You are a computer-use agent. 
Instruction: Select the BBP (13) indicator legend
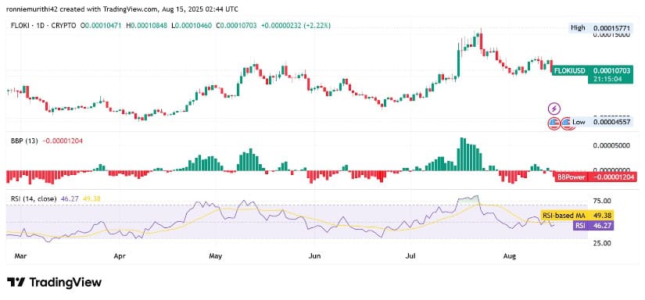24,141
